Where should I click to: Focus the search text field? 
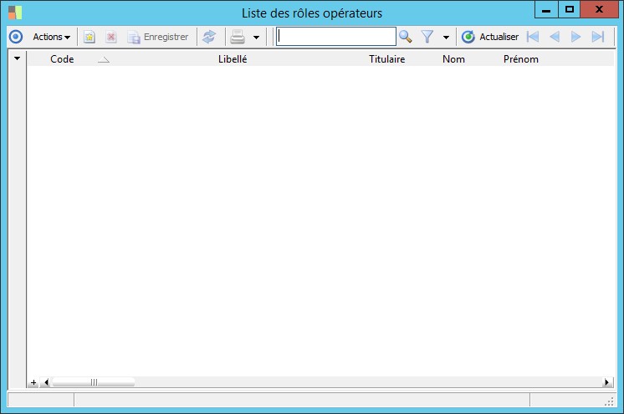(336, 37)
